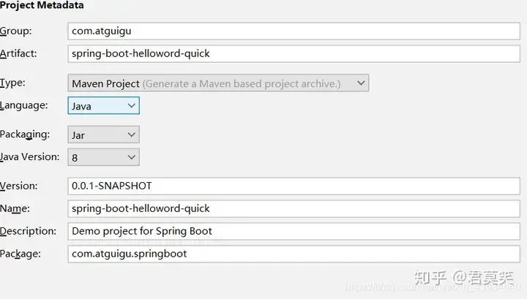Expand the Language dropdown set to Java

(103, 106)
